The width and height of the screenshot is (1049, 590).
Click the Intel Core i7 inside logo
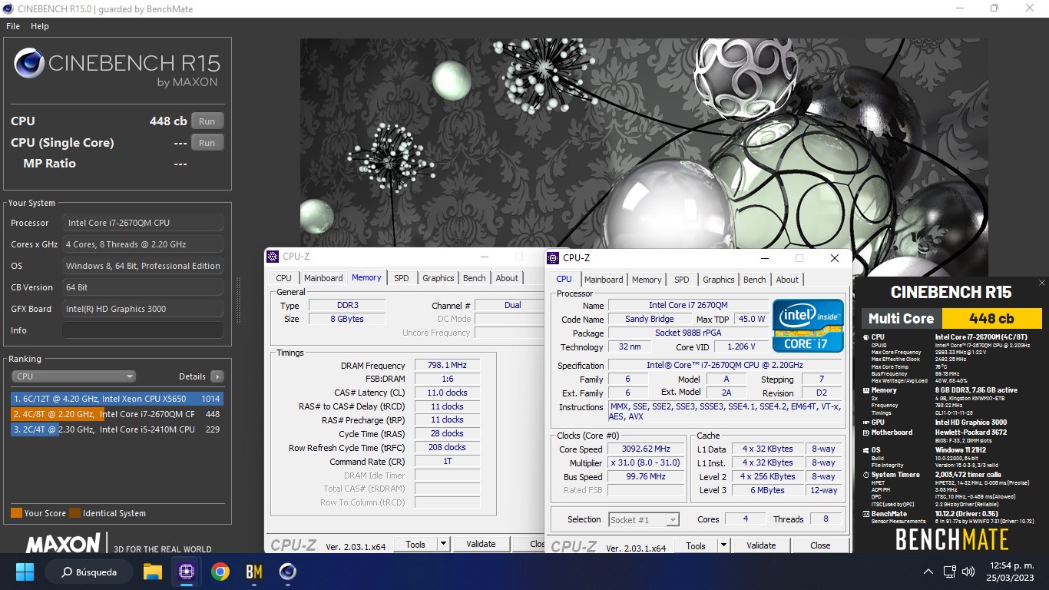click(x=807, y=325)
